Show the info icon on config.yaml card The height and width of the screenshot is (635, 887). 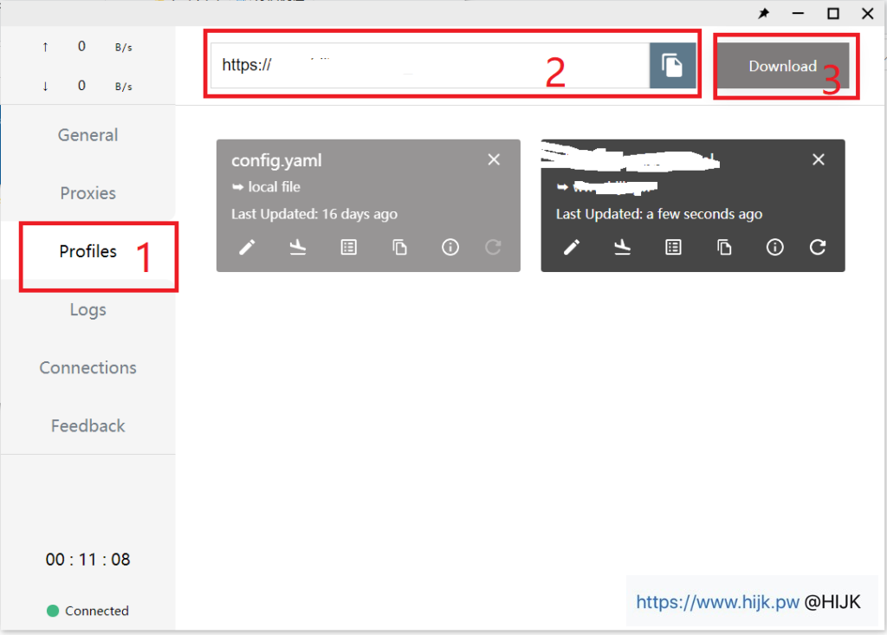coord(450,248)
